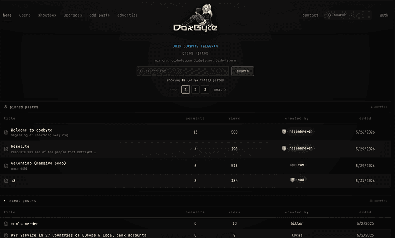This screenshot has height=238, width=395.
Task: Open the advertise page
Action: coord(128,15)
